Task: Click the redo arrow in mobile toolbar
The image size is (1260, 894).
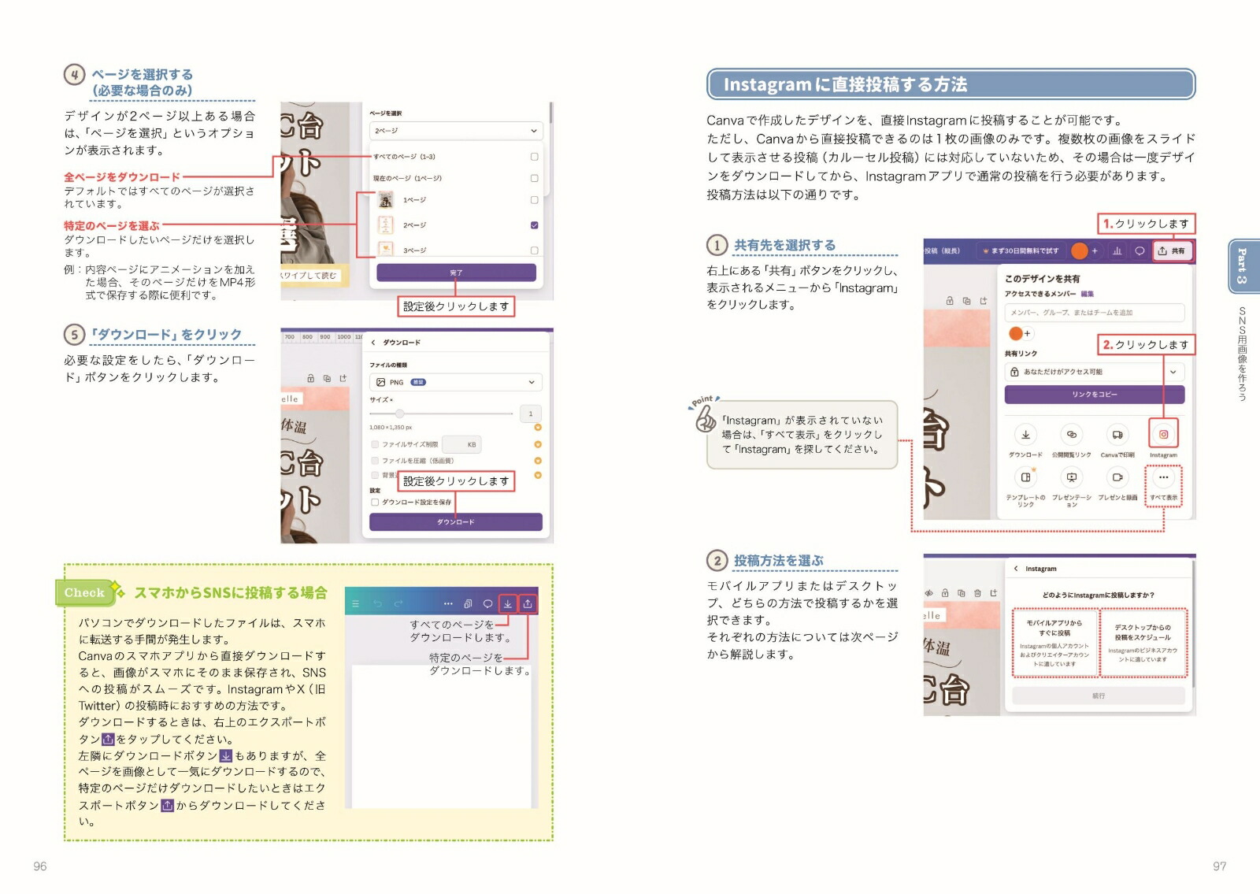Action: point(398,603)
